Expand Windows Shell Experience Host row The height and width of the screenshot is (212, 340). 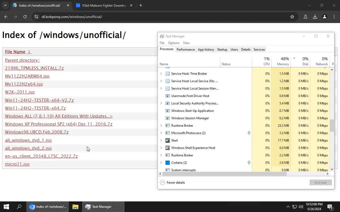click(161, 148)
